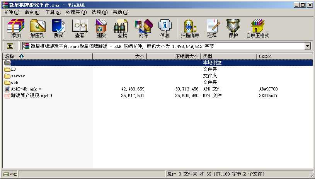The width and height of the screenshot is (315, 179).
Task: Click '文件夹' type cell in server row
Action: click(x=210, y=76)
